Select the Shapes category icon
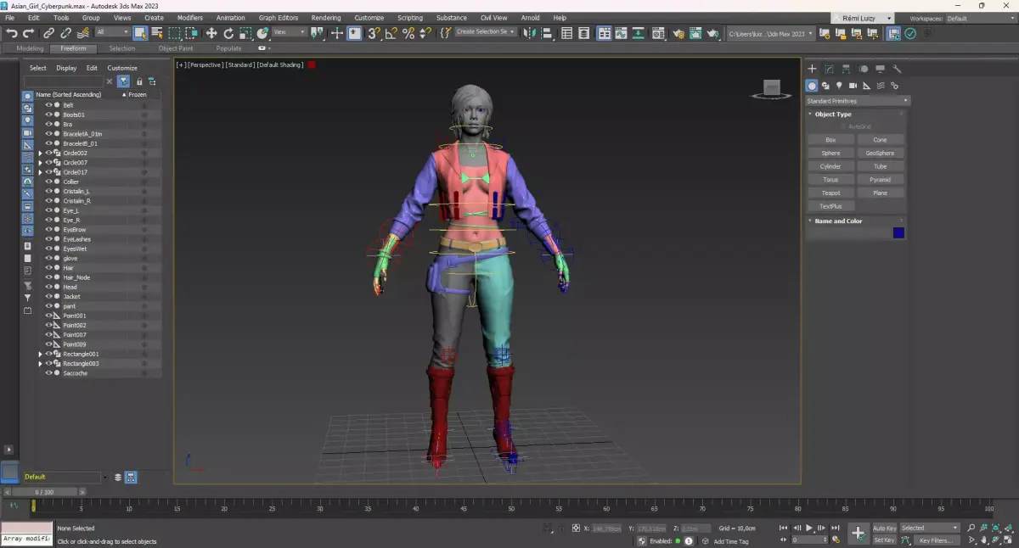 pyautogui.click(x=825, y=86)
